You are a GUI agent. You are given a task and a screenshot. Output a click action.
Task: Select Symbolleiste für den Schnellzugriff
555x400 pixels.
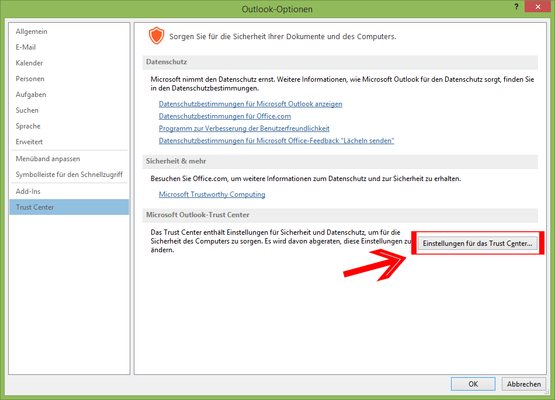pyautogui.click(x=69, y=175)
